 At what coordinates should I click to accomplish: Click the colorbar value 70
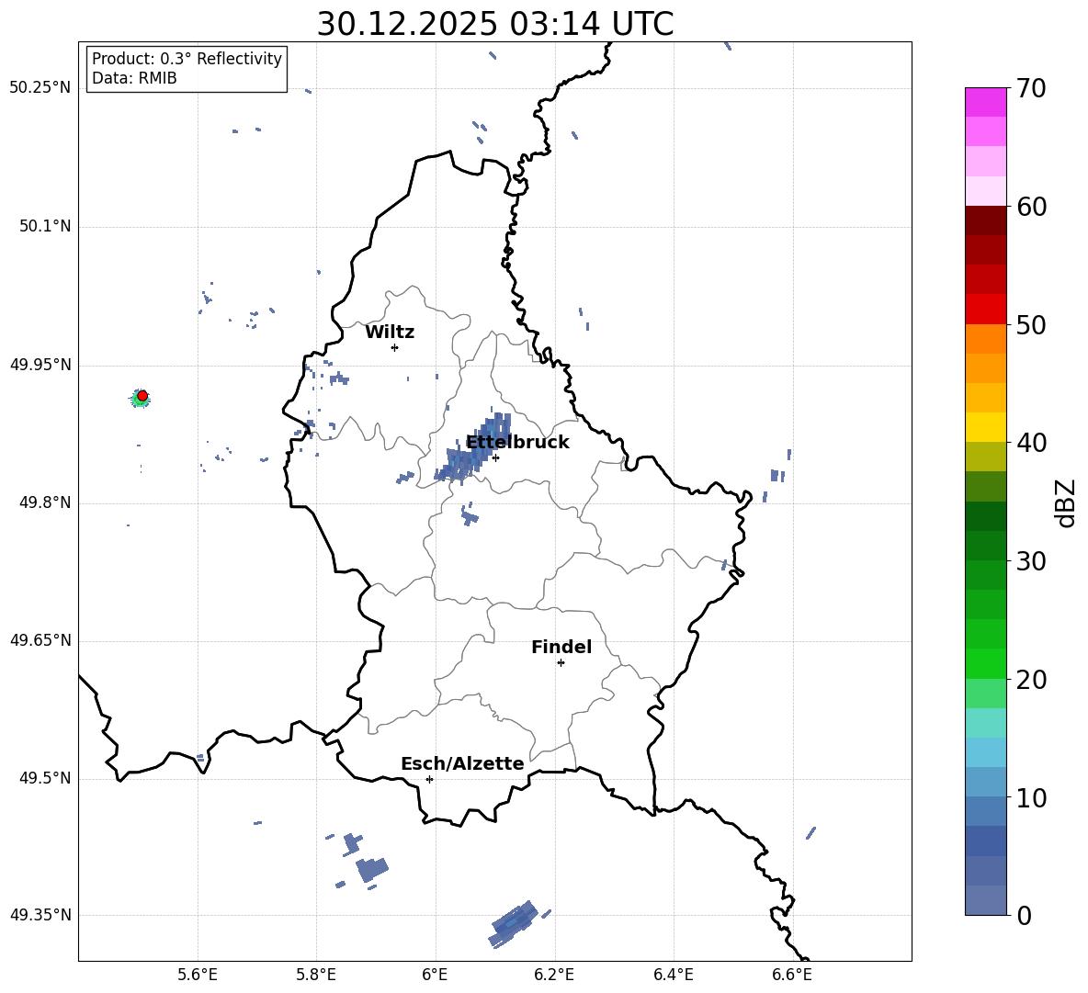coord(1031,88)
